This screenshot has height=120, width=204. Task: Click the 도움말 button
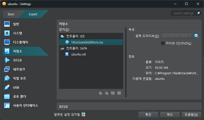[x=191, y=114]
